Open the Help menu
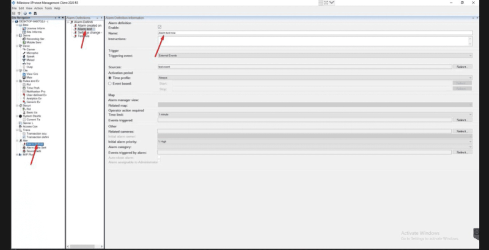Viewport: 489px width, 250px height. (x=57, y=9)
